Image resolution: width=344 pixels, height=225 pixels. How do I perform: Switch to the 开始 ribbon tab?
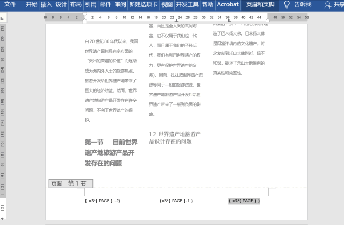[x=32, y=4]
